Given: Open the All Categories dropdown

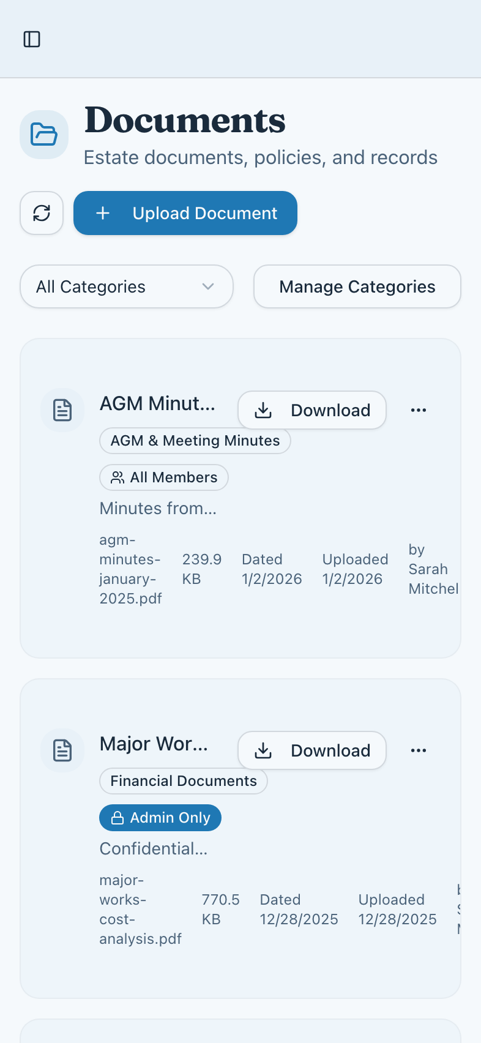Looking at the screenshot, I should pyautogui.click(x=126, y=286).
